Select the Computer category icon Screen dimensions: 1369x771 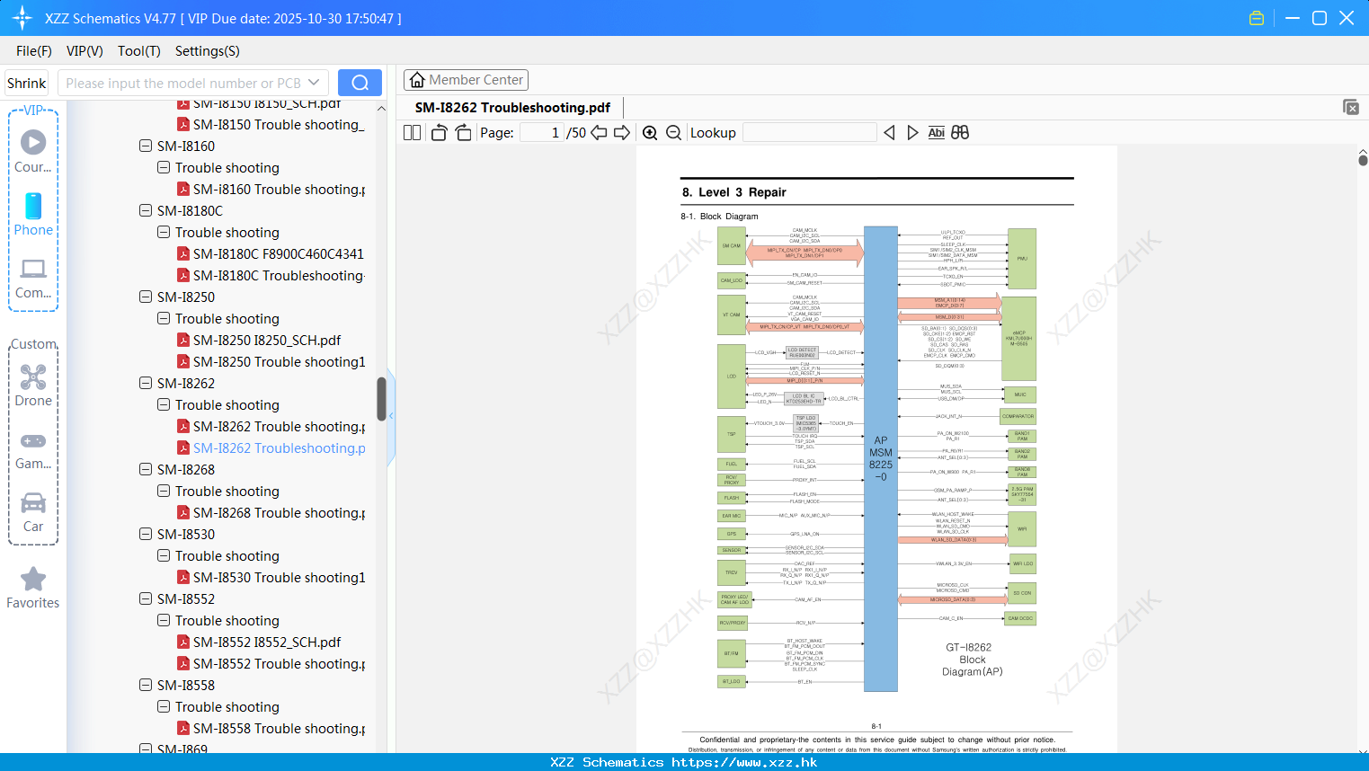click(33, 268)
